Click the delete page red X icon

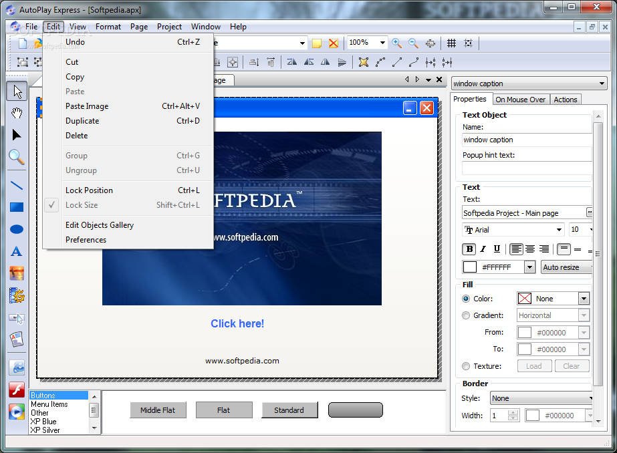pyautogui.click(x=334, y=43)
